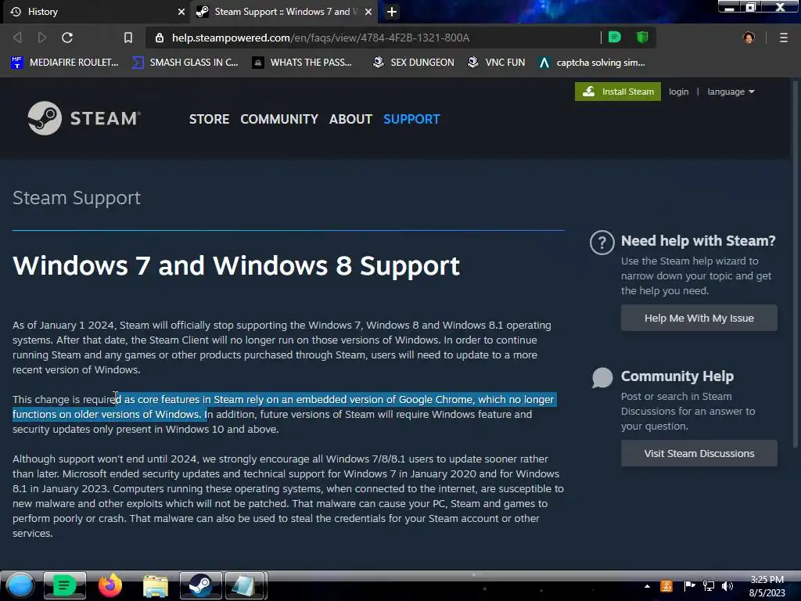Open the Action Center flag icon
This screenshot has width=801, height=601.
[x=690, y=586]
